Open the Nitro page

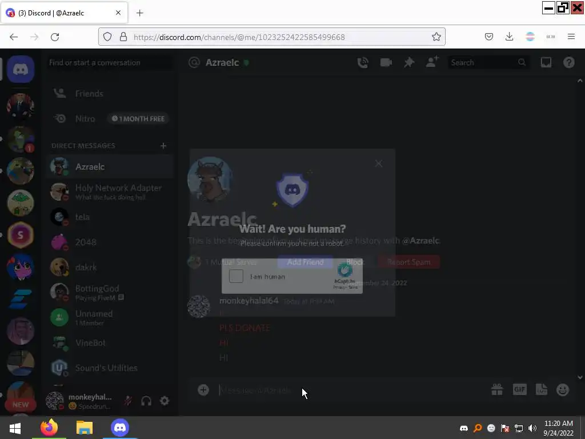pyautogui.click(x=111, y=119)
